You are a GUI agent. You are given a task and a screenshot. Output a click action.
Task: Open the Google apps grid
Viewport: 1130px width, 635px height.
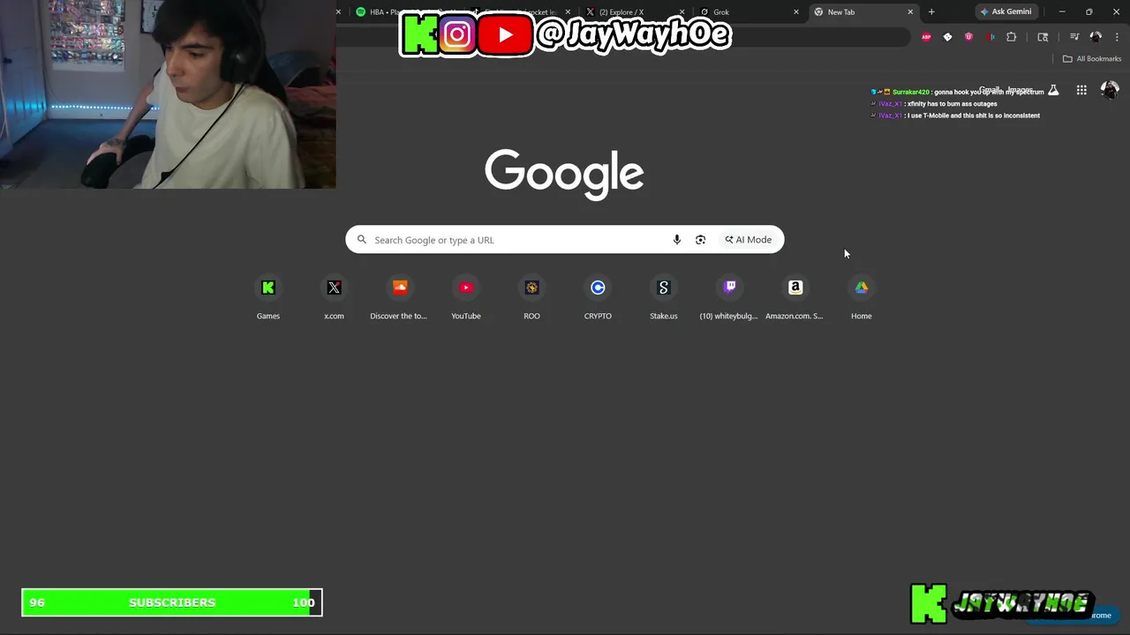1081,90
